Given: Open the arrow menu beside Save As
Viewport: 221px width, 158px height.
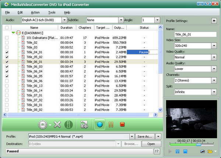Looking at the screenshot, I should (158, 136).
